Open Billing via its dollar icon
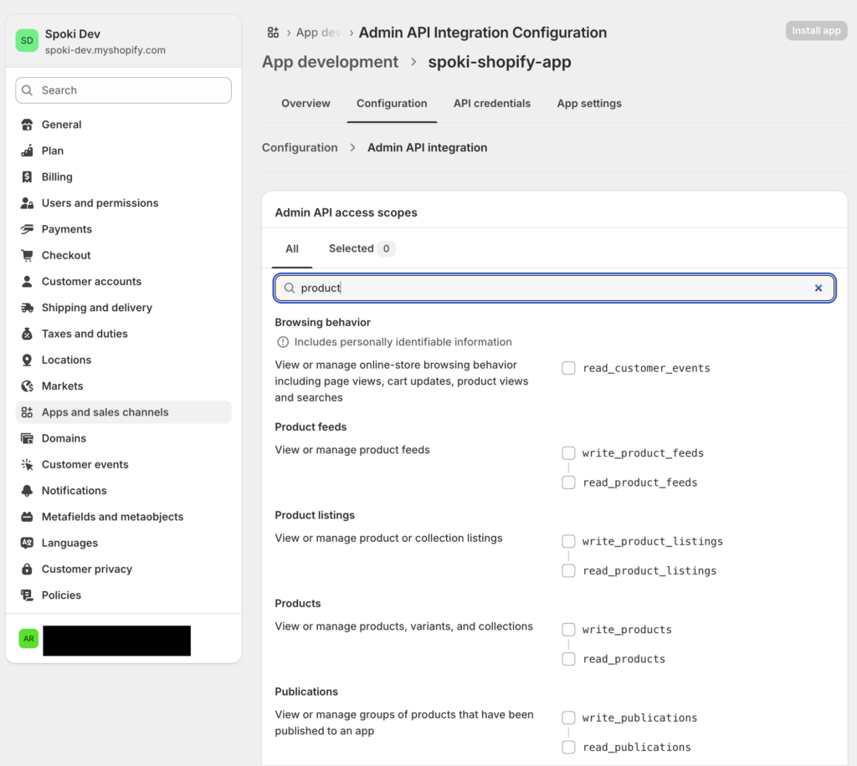The height and width of the screenshot is (766, 857). 27,177
